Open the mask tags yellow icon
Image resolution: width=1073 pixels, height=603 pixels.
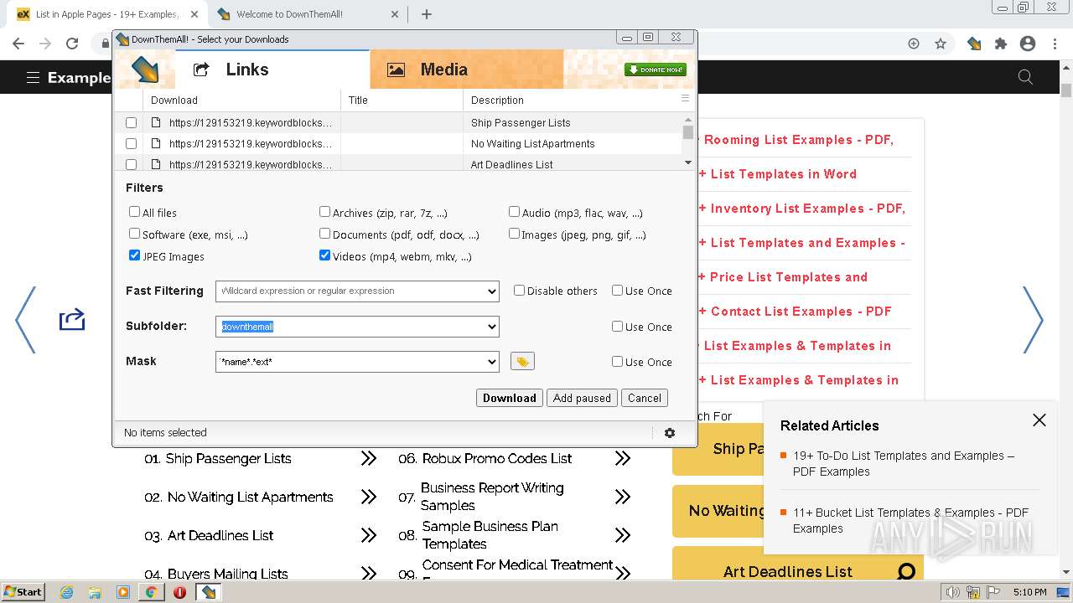tap(522, 361)
